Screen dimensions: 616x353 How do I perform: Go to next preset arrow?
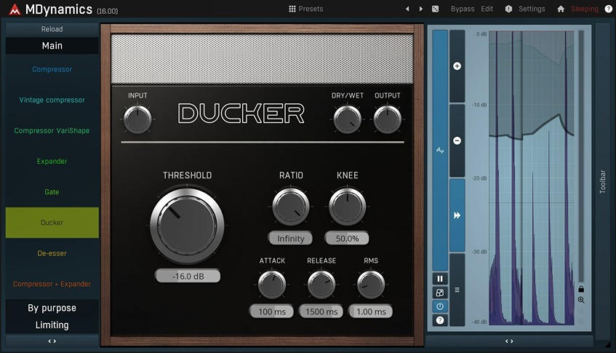[420, 9]
